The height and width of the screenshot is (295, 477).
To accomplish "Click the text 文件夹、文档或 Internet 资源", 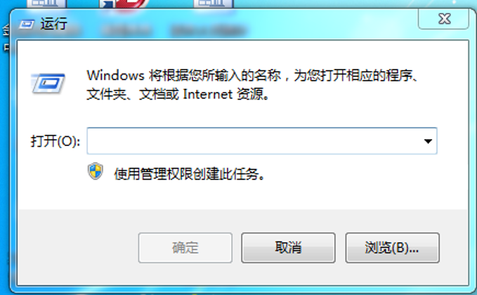I will pyautogui.click(x=178, y=95).
